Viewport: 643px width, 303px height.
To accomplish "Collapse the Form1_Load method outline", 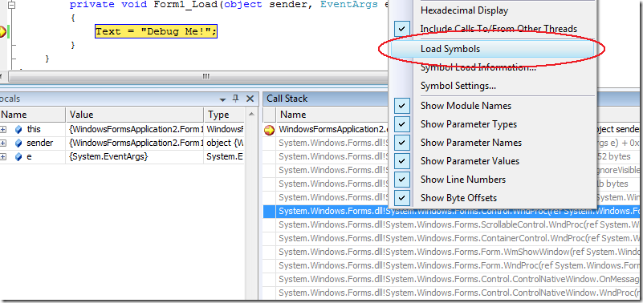I will click(x=12, y=6).
